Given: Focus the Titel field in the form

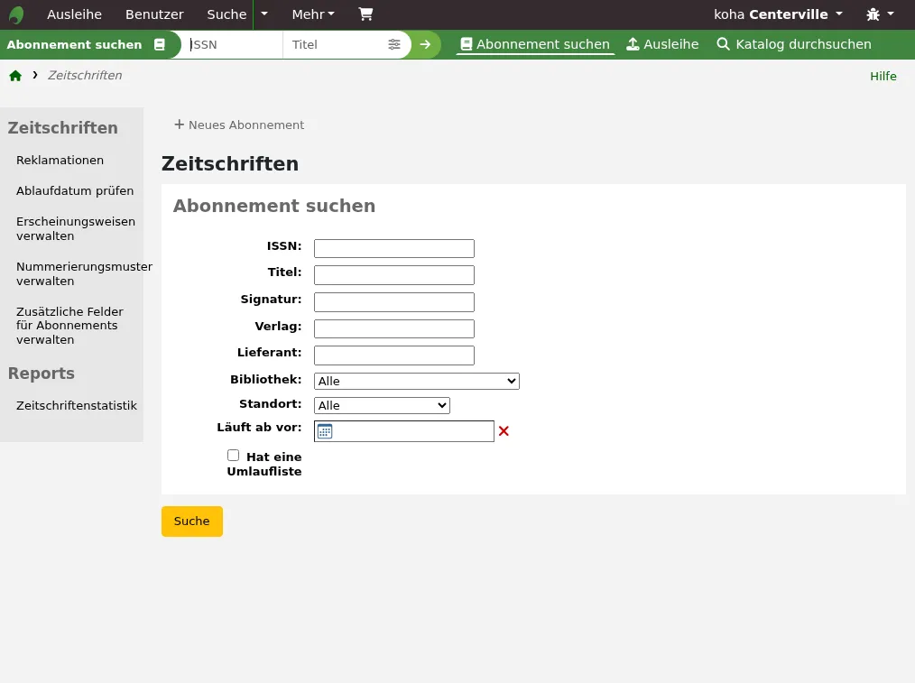Looking at the screenshot, I should tap(394, 275).
